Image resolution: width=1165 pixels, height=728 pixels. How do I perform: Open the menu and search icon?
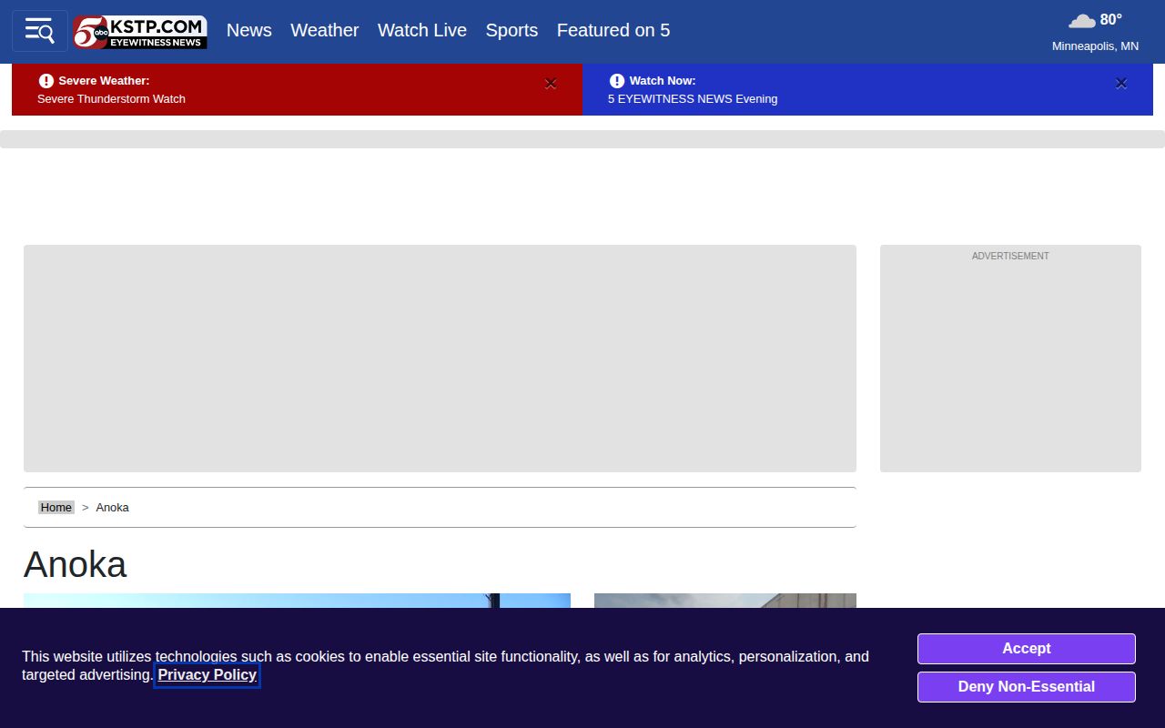pyautogui.click(x=39, y=31)
